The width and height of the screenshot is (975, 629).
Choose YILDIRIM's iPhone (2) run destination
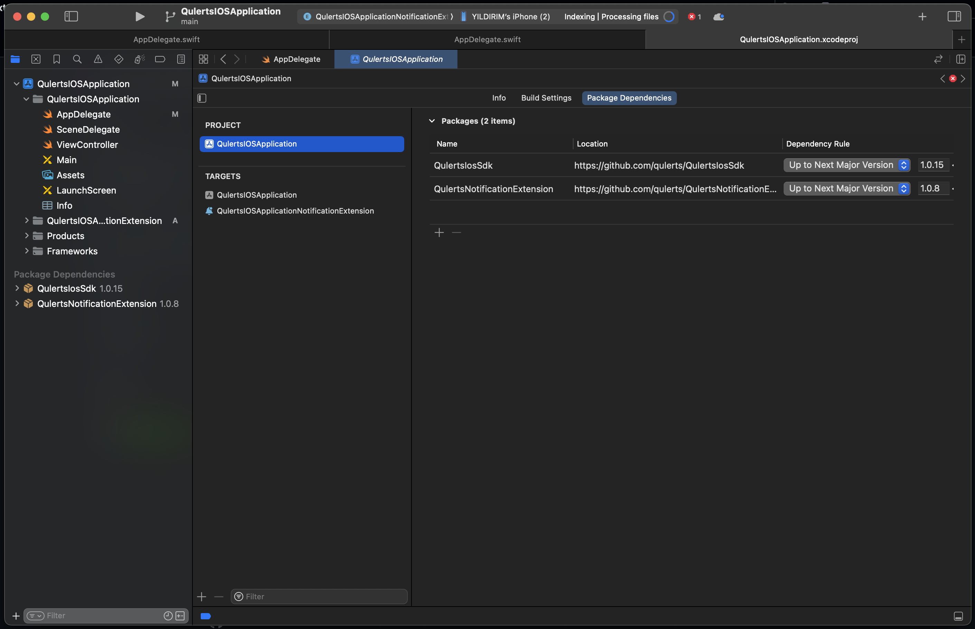(x=505, y=16)
